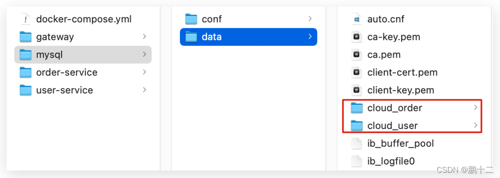Click the order-service folder icon
This screenshot has width=500, height=178.
click(26, 72)
